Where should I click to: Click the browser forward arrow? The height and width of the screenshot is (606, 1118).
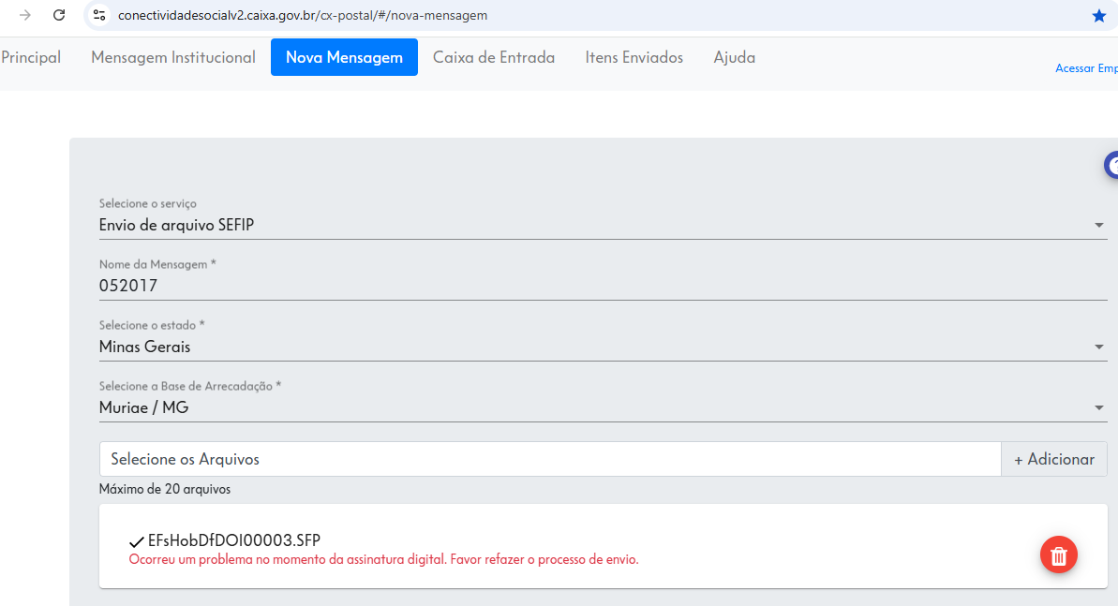25,15
